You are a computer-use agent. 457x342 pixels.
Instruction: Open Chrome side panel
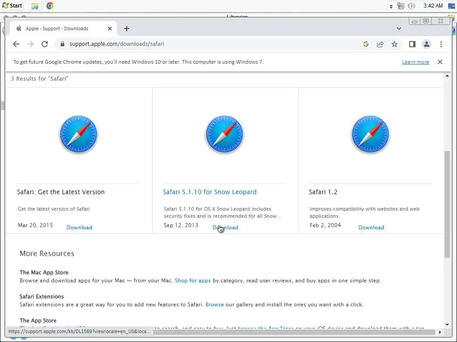pos(412,44)
